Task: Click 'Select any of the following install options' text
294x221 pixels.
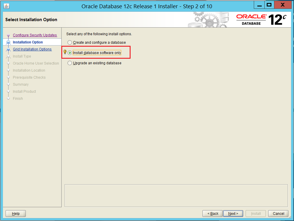Action: point(99,34)
